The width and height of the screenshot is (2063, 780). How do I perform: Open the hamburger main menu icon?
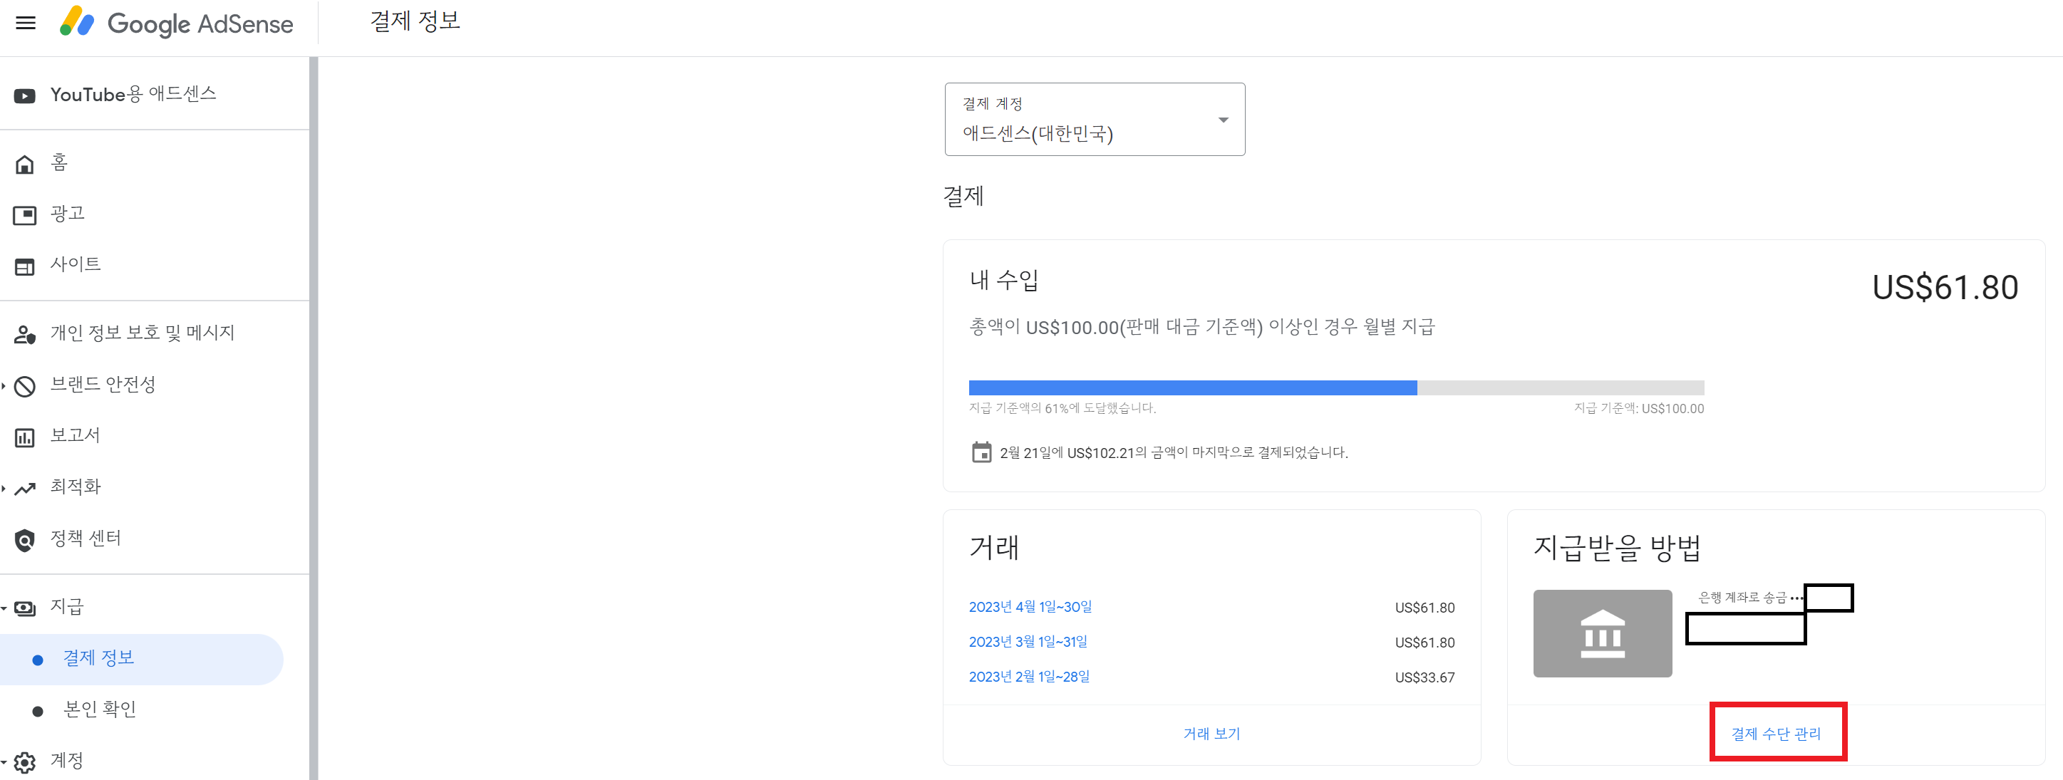(x=26, y=22)
